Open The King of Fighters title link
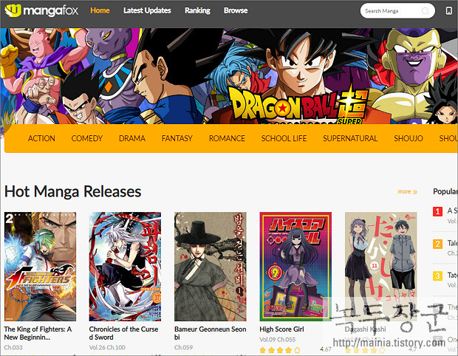Viewport: 458px width, 356px height. [38, 333]
